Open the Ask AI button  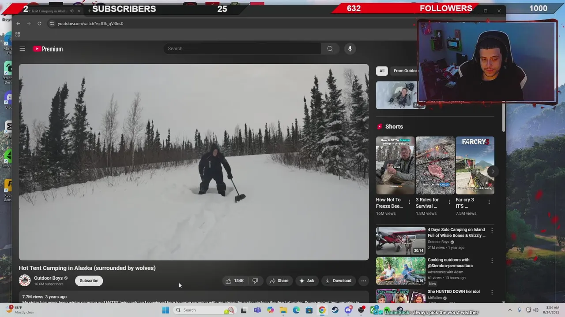[307, 281]
